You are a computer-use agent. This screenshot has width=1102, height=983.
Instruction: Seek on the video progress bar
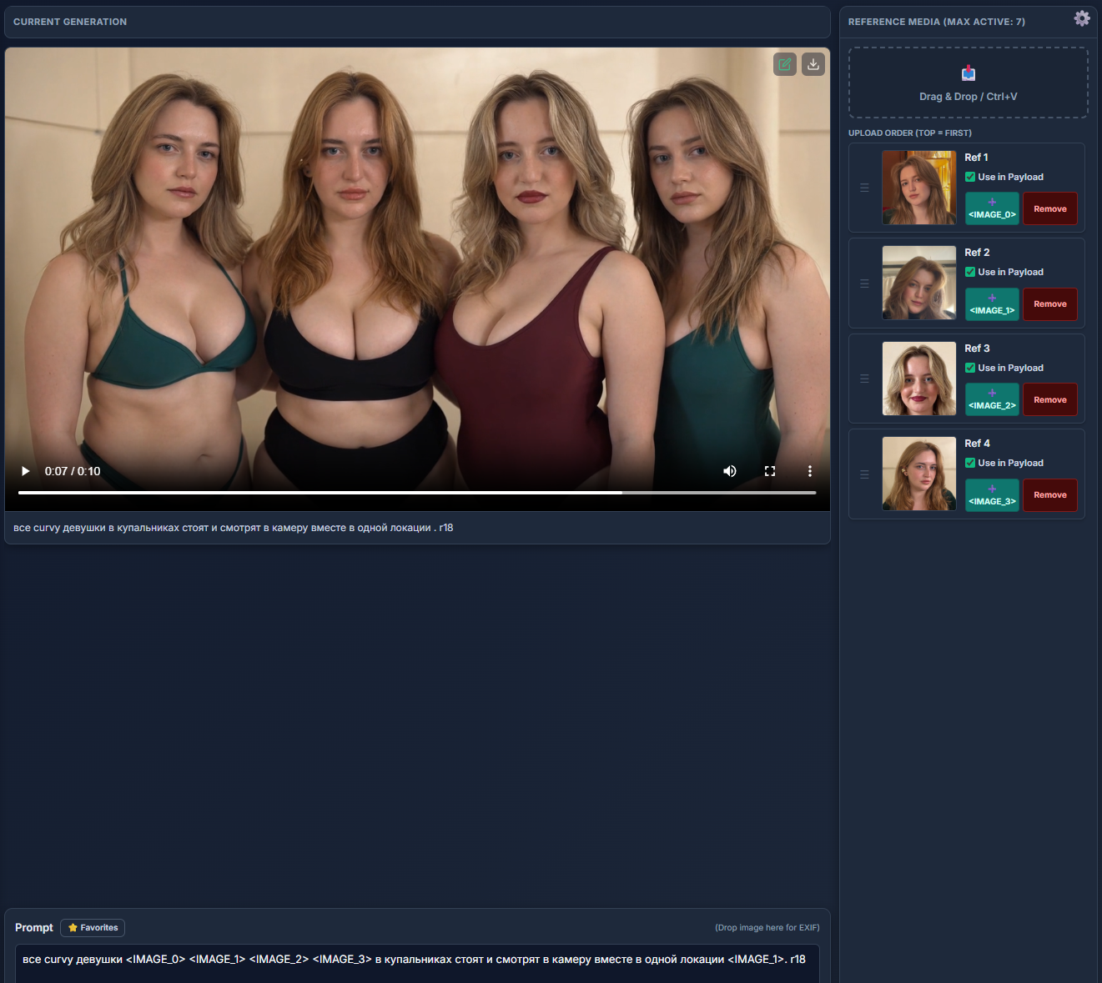[x=417, y=493]
